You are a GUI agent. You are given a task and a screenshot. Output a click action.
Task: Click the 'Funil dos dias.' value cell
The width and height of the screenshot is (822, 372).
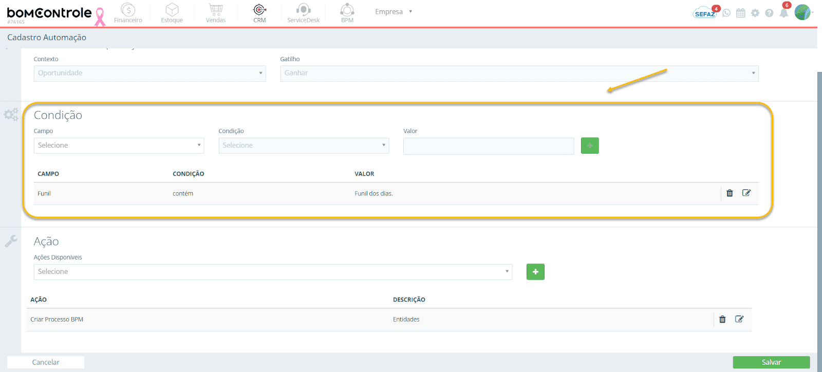click(x=373, y=194)
